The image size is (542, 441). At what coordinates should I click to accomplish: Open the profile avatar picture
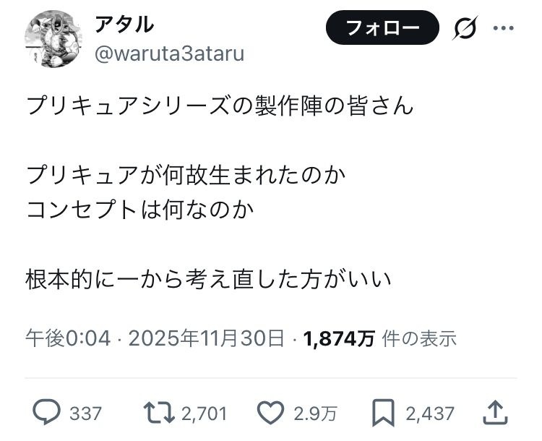click(53, 40)
